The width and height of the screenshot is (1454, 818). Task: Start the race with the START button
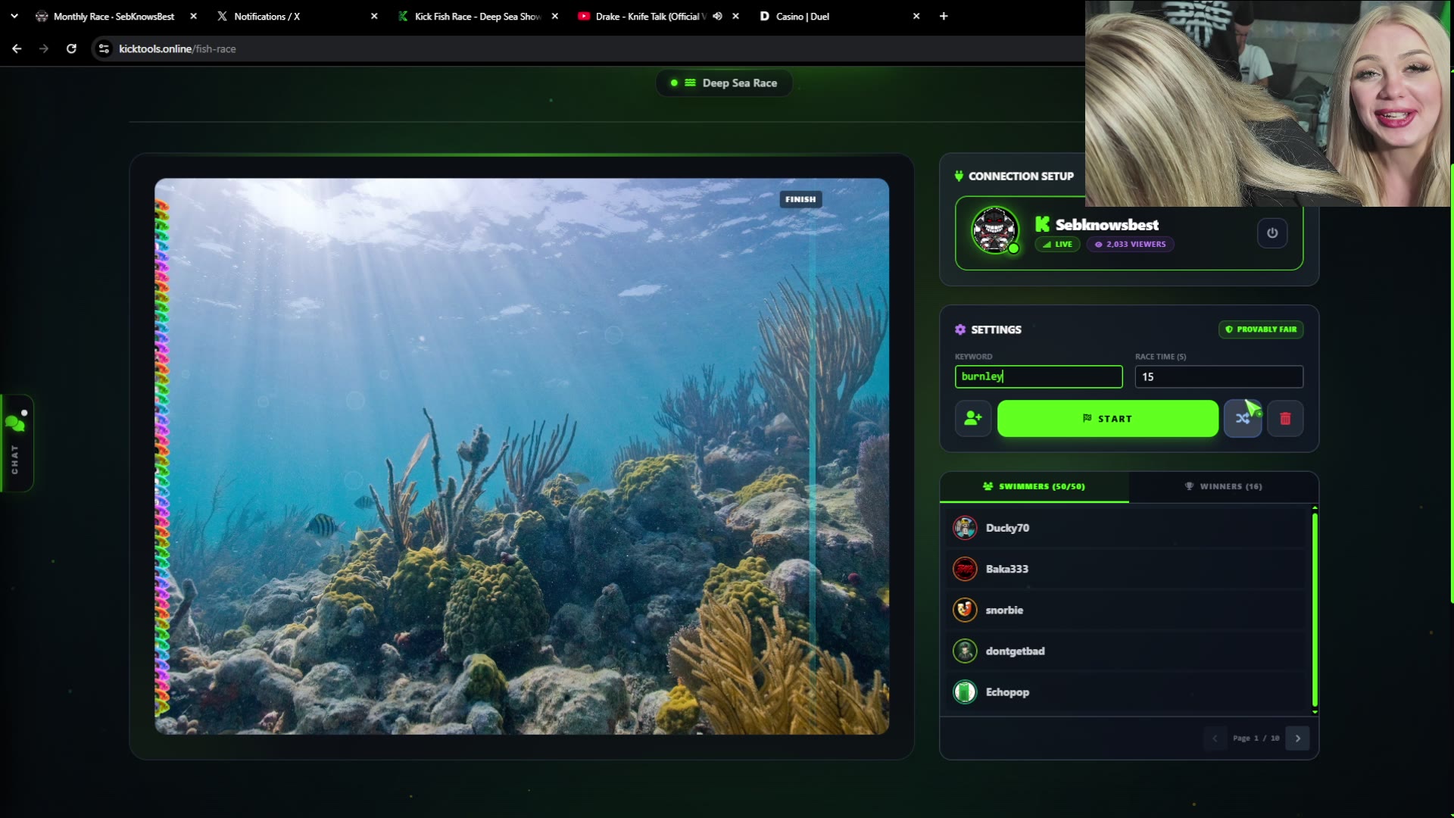pyautogui.click(x=1107, y=418)
